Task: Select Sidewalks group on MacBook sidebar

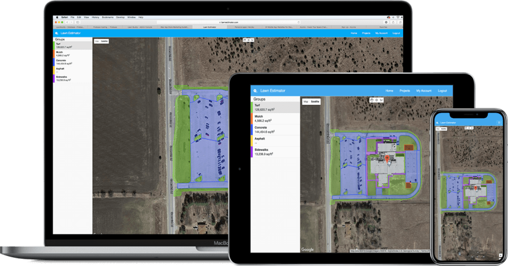Action: click(x=73, y=78)
